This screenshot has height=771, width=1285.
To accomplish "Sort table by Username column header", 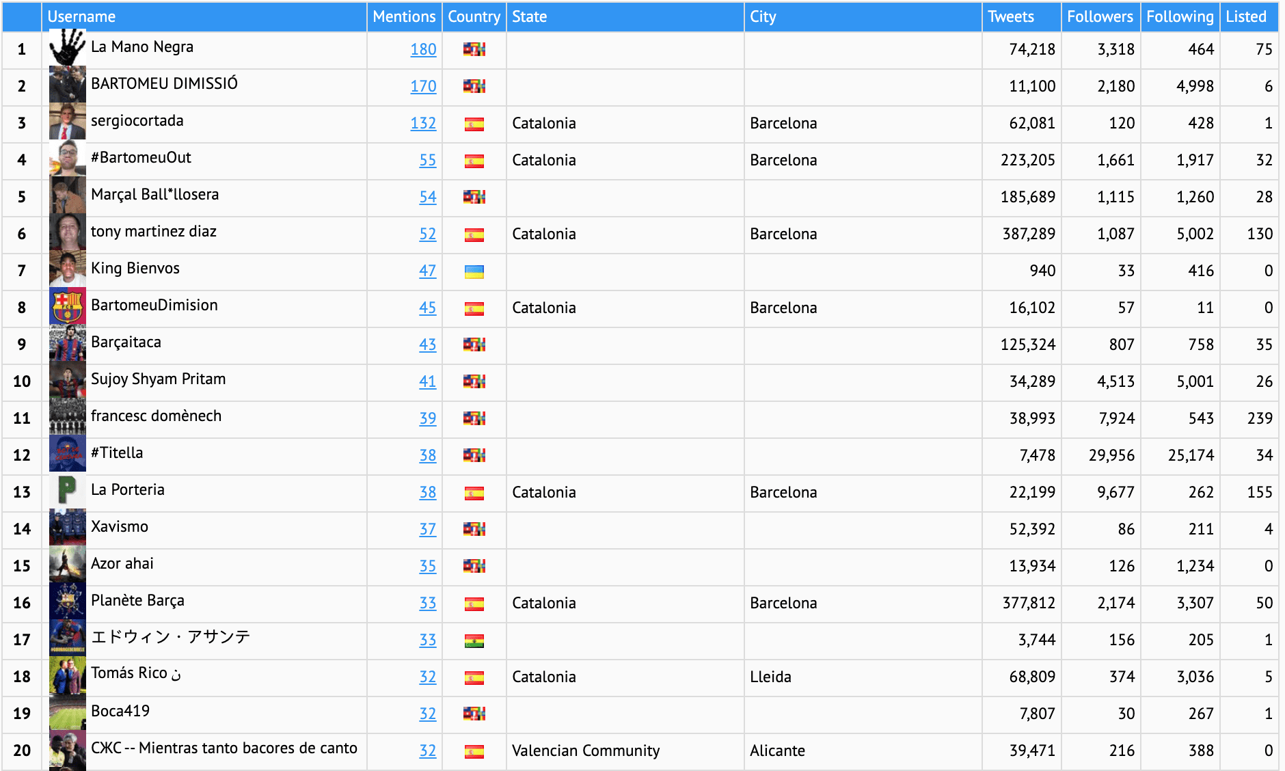I will [81, 16].
